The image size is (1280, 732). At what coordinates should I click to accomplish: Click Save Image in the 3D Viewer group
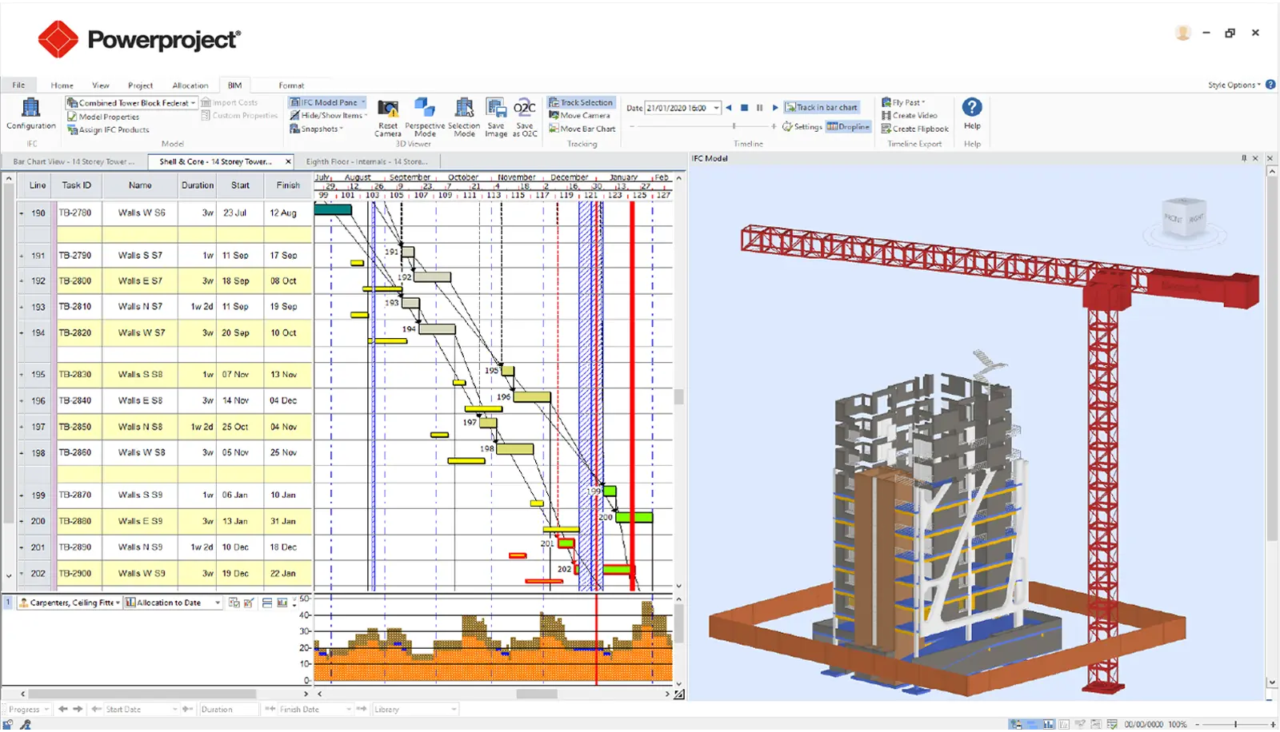[x=497, y=113]
